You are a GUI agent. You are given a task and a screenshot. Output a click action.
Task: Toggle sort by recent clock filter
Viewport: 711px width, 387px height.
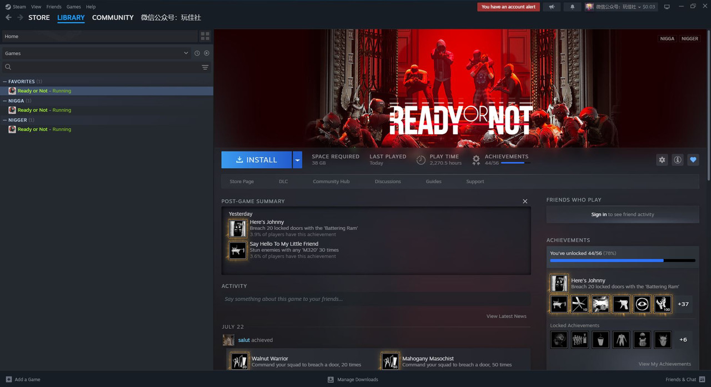click(x=197, y=53)
